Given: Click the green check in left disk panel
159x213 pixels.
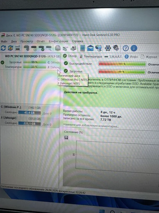Looking at the screenshot, I should pyautogui.click(x=2, y=62).
